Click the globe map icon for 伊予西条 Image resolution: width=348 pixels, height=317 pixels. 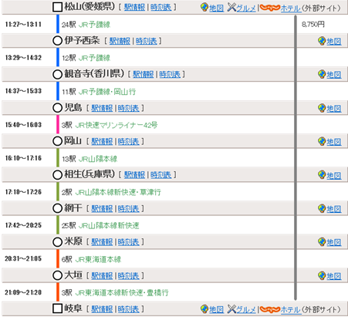[322, 41]
